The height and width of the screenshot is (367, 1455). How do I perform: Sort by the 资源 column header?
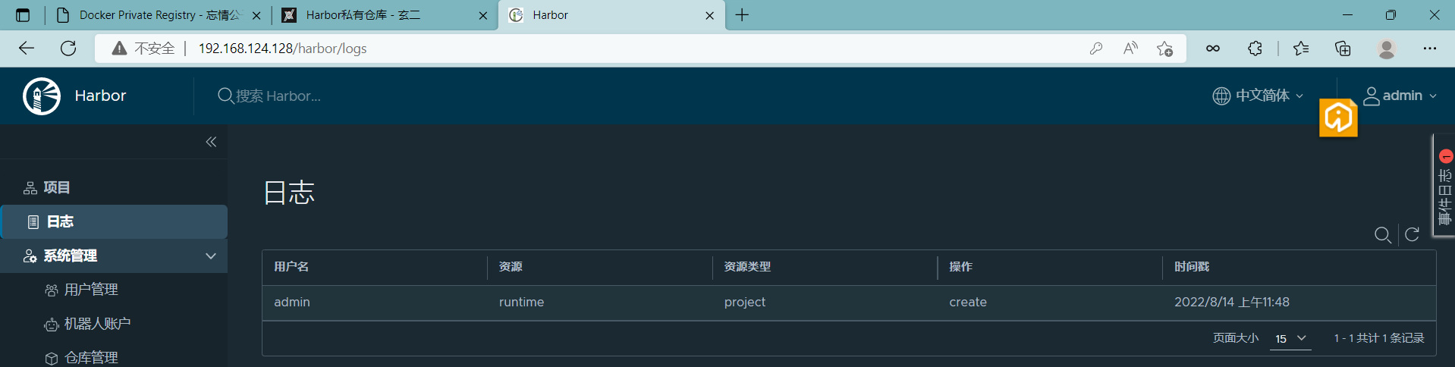coord(511,267)
